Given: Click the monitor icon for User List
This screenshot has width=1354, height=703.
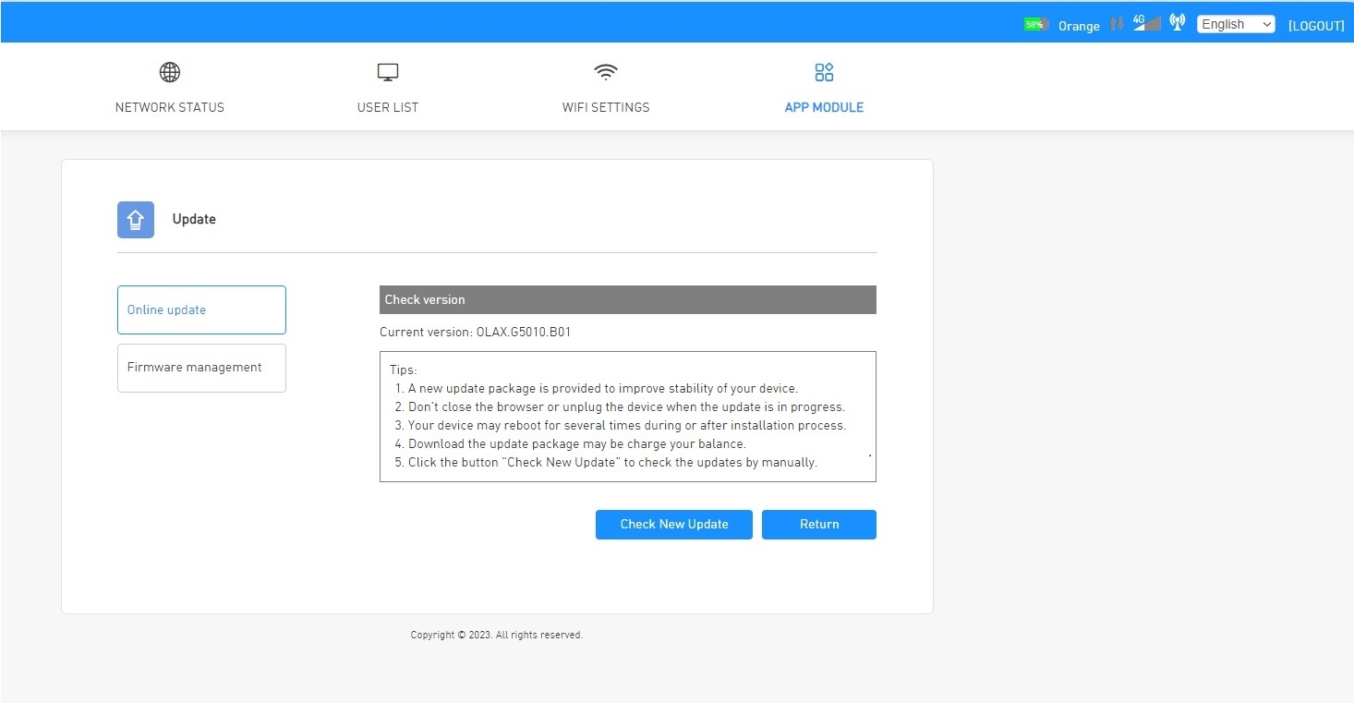Looking at the screenshot, I should click(388, 72).
